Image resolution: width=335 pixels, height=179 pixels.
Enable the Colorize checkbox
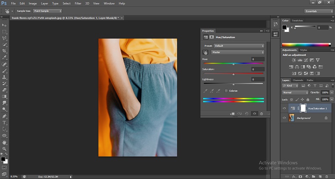(226, 90)
